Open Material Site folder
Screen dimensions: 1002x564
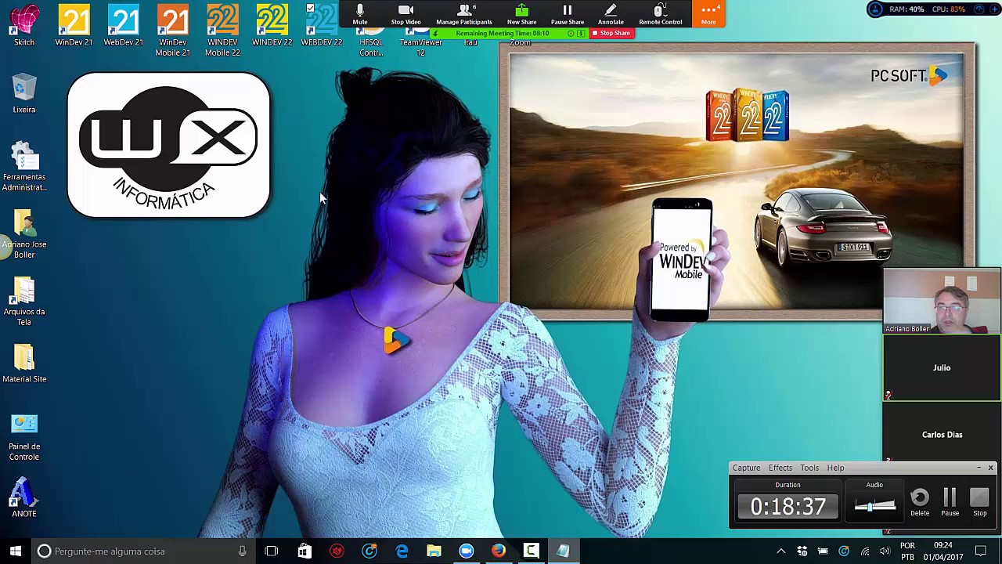point(24,364)
